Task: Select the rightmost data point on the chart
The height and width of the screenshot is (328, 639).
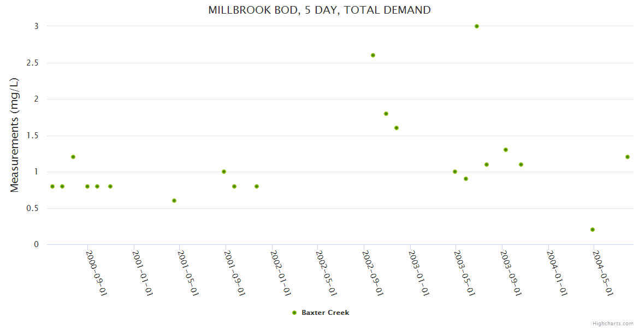Action: tap(628, 157)
